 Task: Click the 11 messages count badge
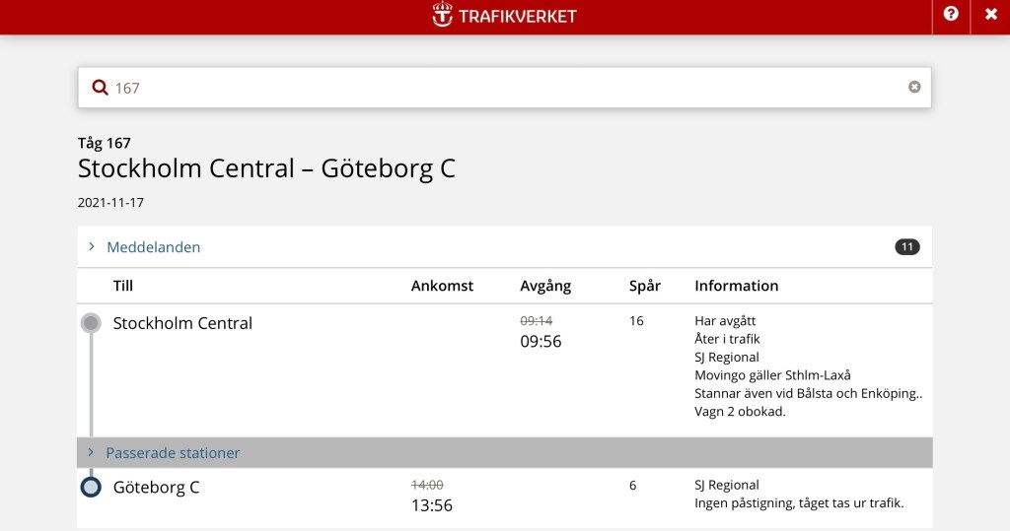click(907, 247)
